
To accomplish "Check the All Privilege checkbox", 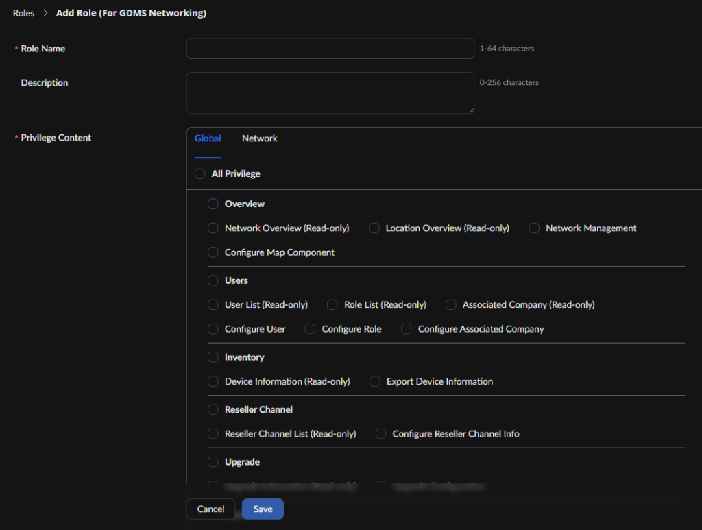I will [x=200, y=173].
